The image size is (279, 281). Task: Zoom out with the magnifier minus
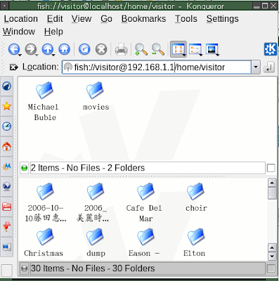click(x=157, y=49)
